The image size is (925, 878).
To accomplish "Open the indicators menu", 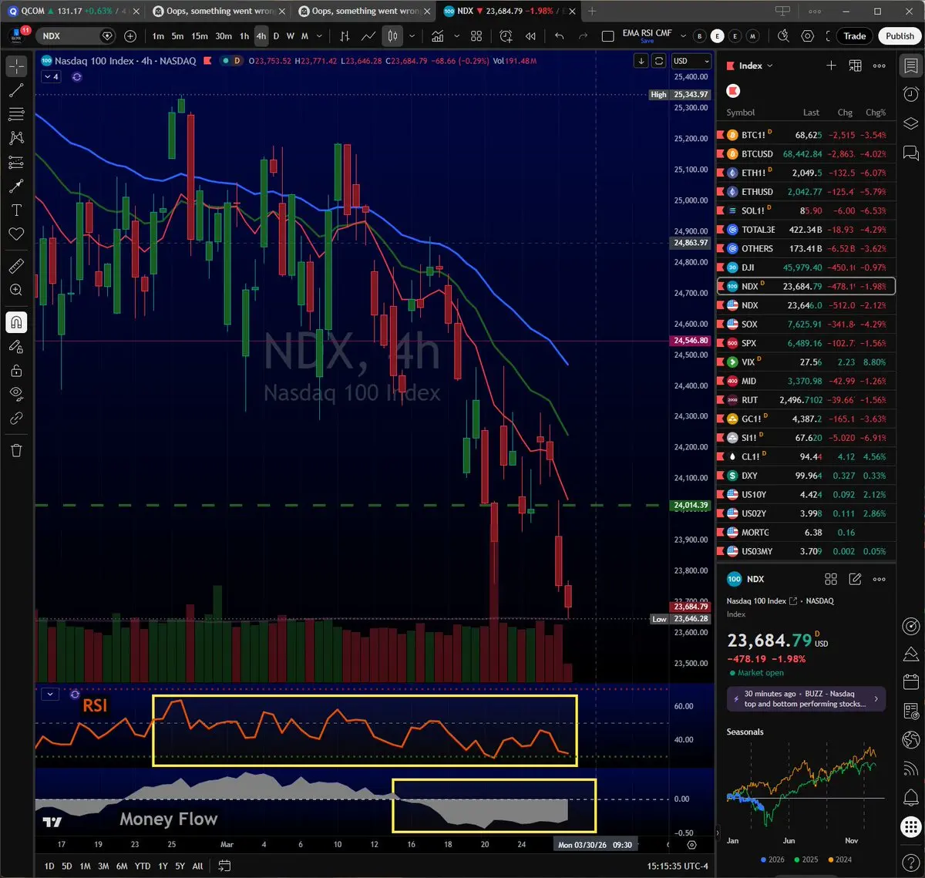I will [x=438, y=36].
